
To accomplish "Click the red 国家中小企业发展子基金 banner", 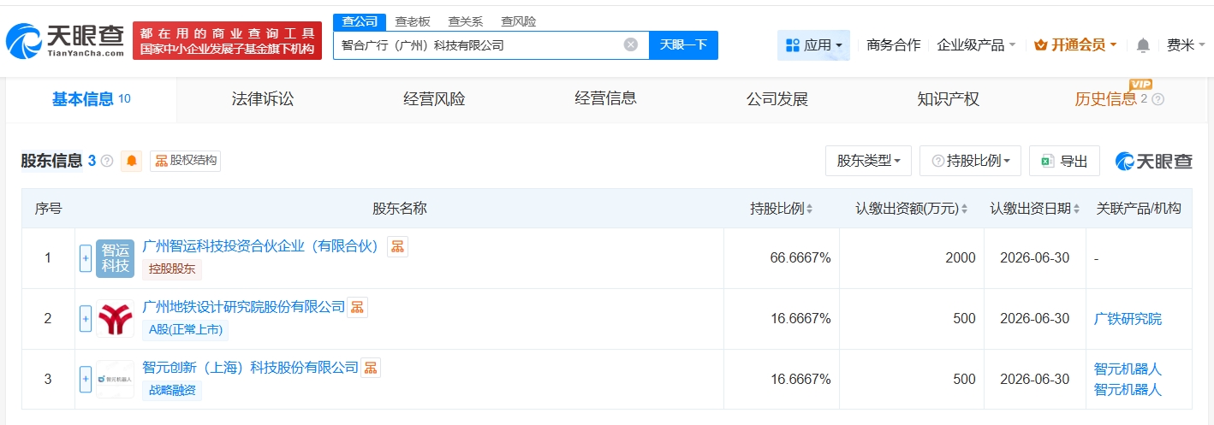I will 227,40.
